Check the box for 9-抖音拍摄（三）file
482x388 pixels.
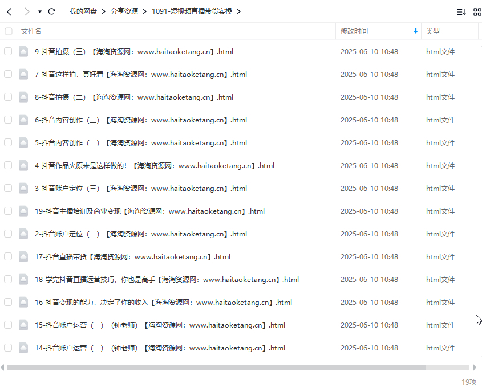coord(8,51)
